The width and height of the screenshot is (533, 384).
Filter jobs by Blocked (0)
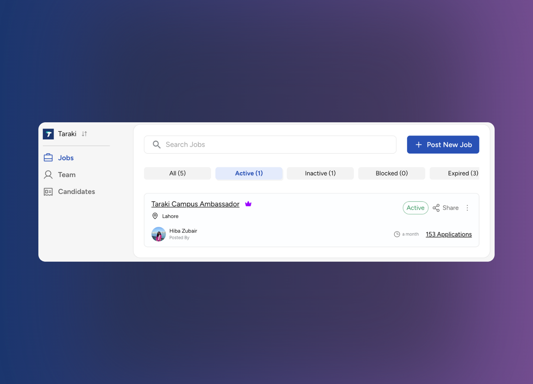pyautogui.click(x=392, y=173)
